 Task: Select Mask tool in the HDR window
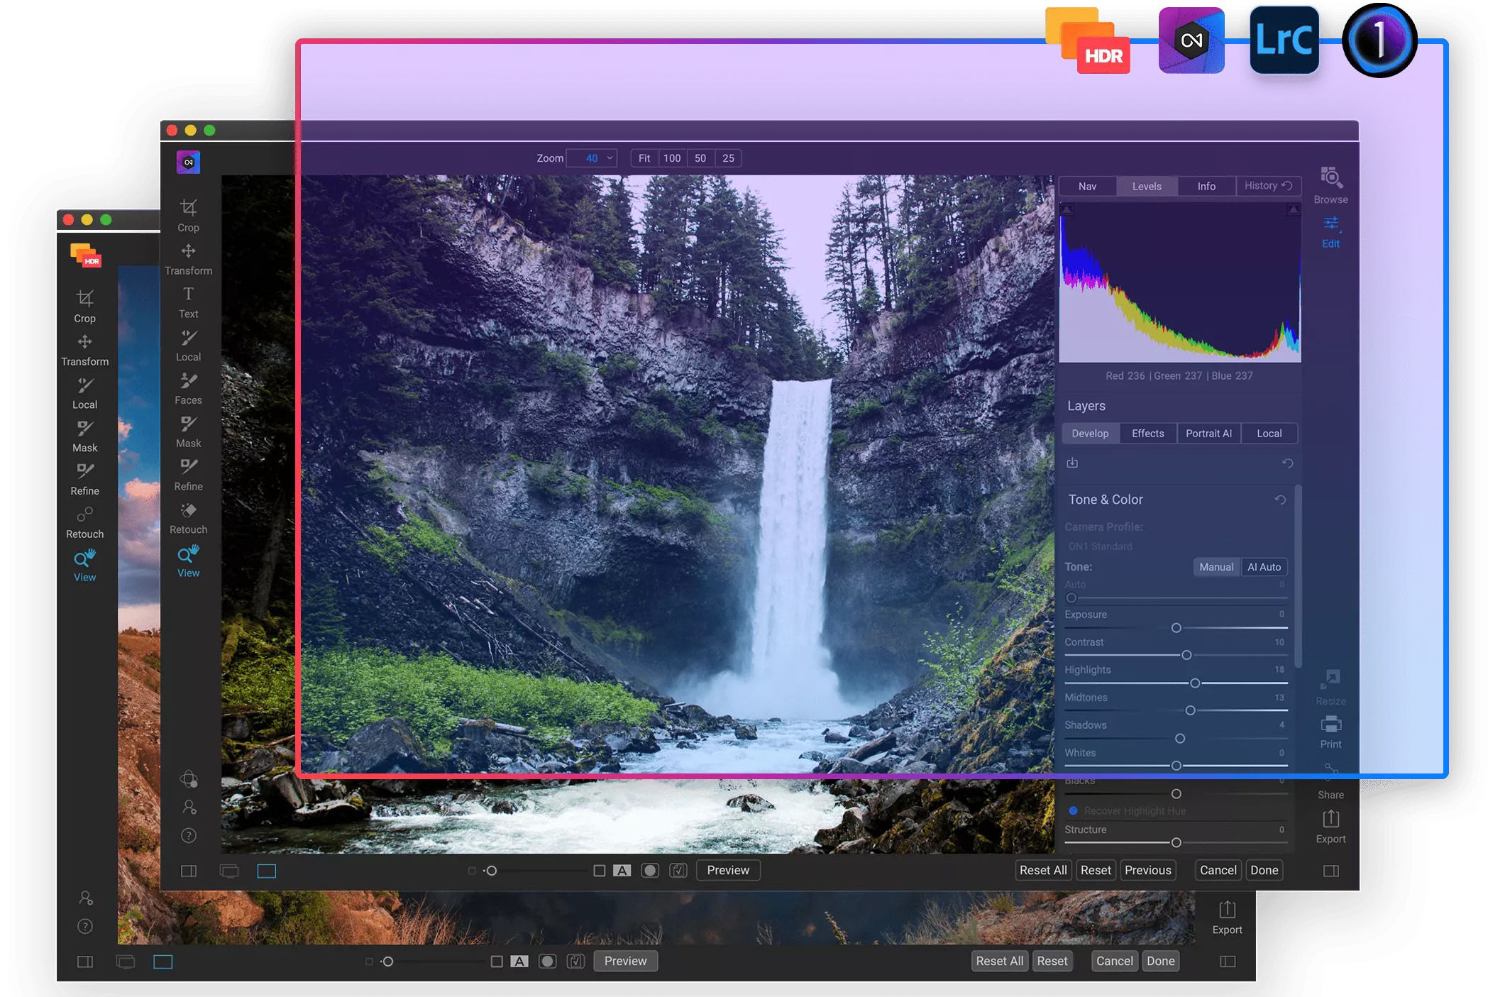pyautogui.click(x=84, y=436)
